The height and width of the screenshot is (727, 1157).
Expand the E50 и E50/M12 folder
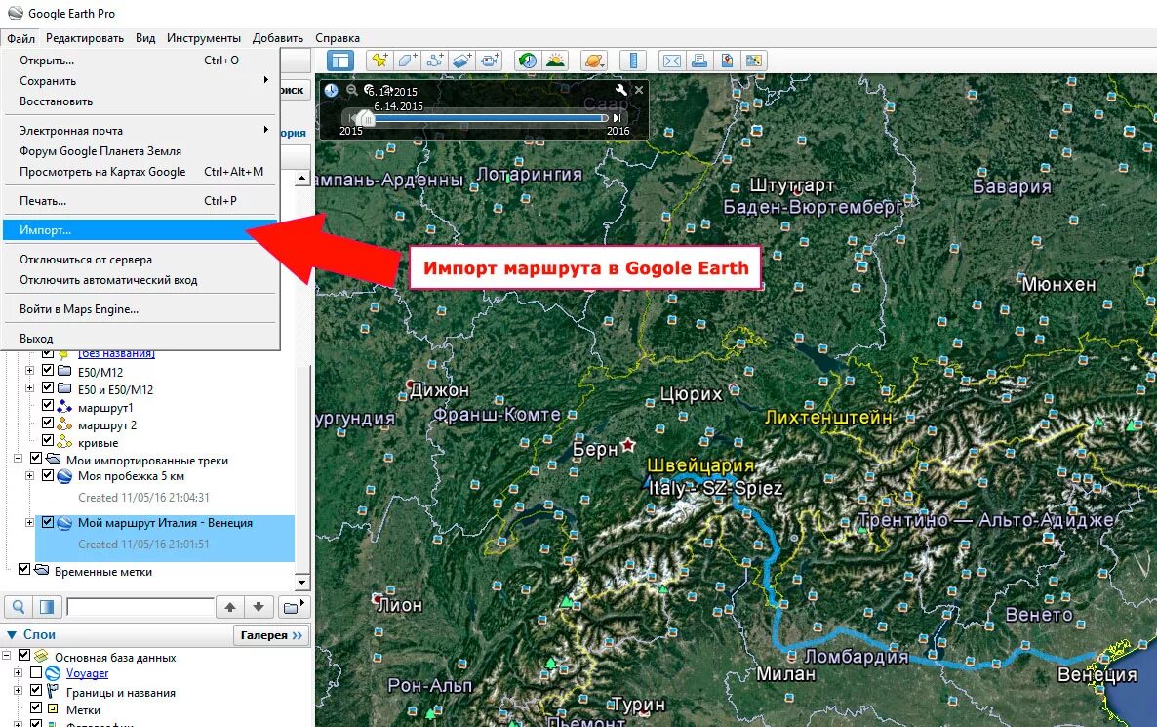tap(30, 388)
